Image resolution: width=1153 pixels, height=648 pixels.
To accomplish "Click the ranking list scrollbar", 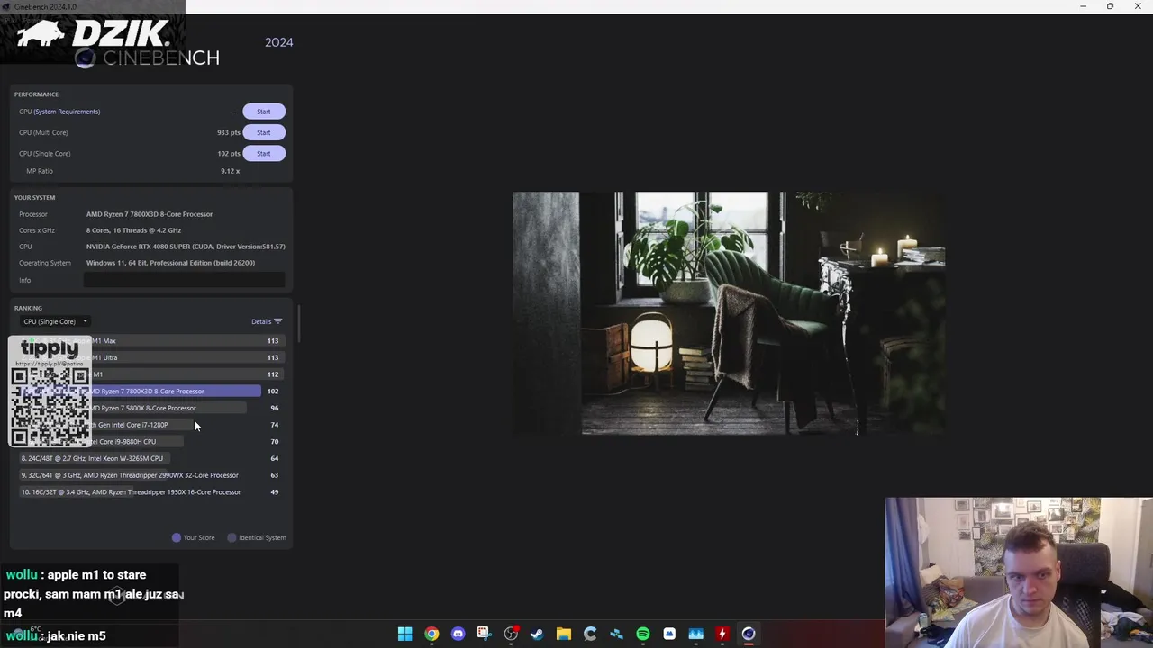I will (298, 324).
